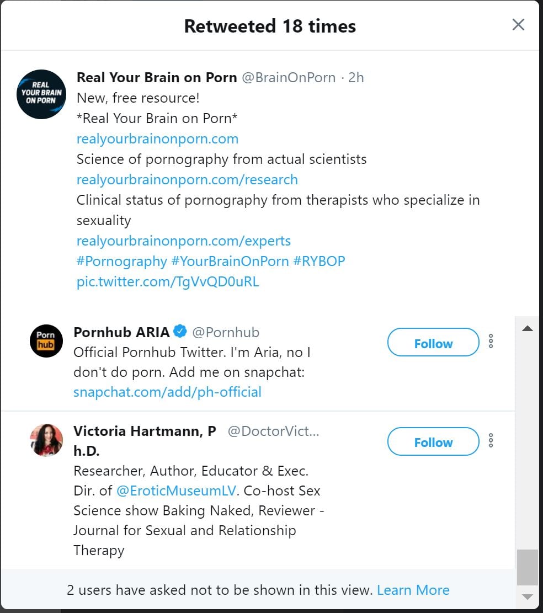
Task: Click the @EroticMuseumLV mention
Action: [177, 491]
